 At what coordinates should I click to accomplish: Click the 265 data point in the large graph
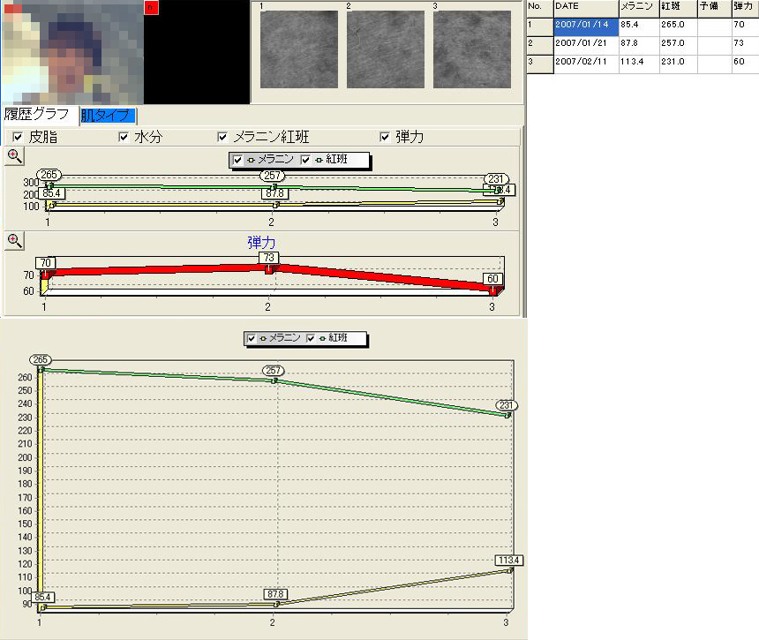pyautogui.click(x=41, y=369)
